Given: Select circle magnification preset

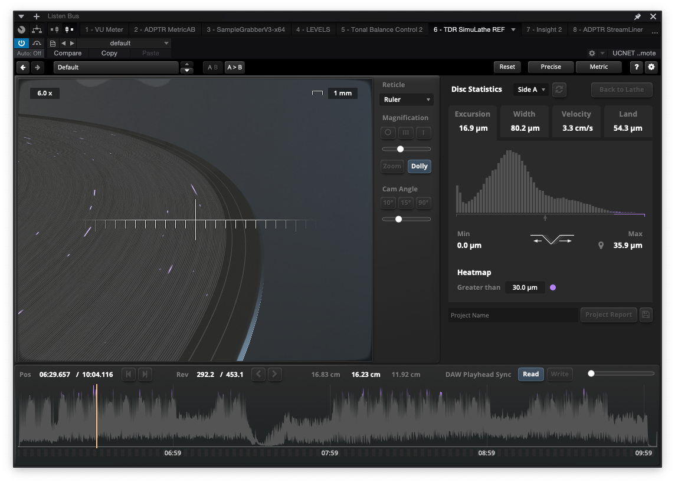Looking at the screenshot, I should [388, 133].
